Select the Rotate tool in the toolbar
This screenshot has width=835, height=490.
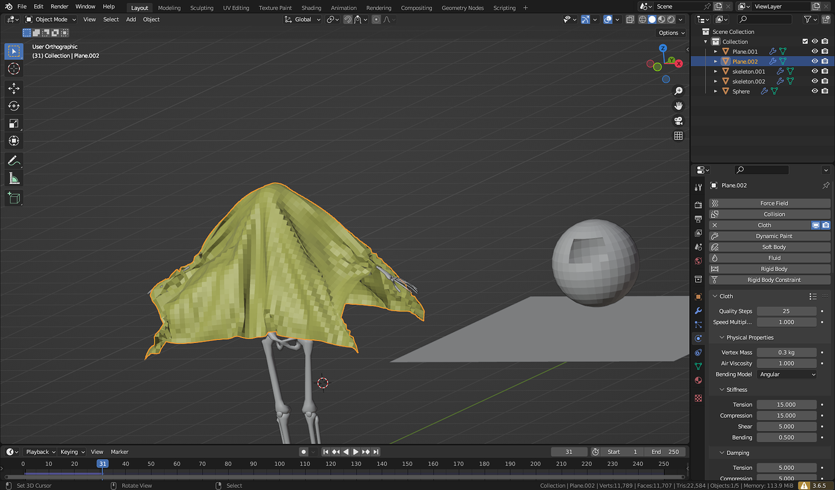pyautogui.click(x=14, y=106)
